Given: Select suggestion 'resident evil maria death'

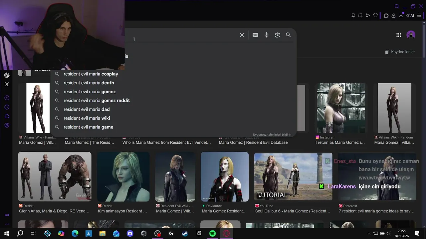Looking at the screenshot, I should pos(174,83).
